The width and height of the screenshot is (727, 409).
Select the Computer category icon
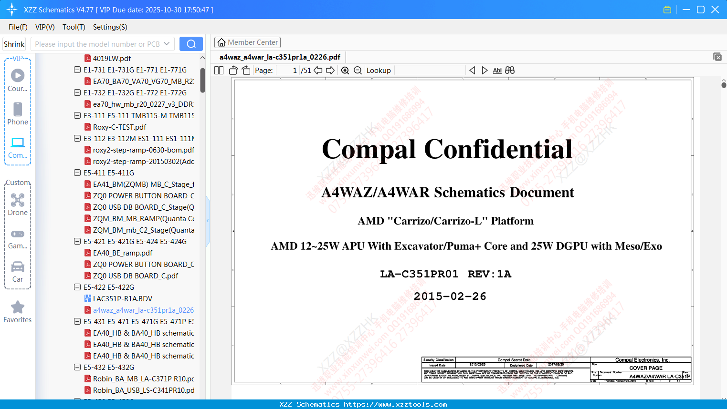18,147
